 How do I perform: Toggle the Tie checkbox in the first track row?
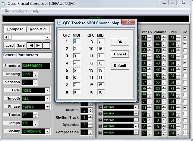[185, 37]
